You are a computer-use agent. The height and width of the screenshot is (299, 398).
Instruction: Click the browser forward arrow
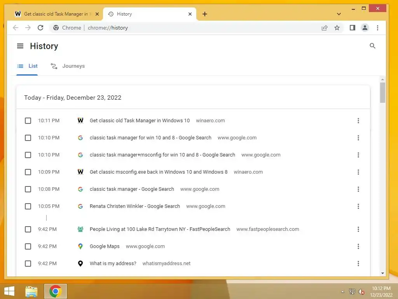(28, 28)
